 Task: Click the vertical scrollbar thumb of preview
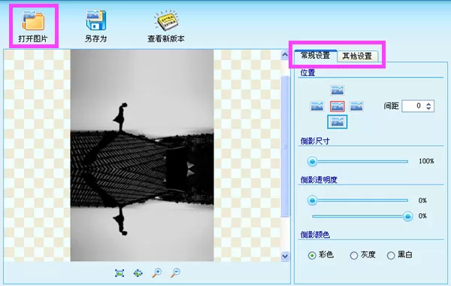click(285, 146)
